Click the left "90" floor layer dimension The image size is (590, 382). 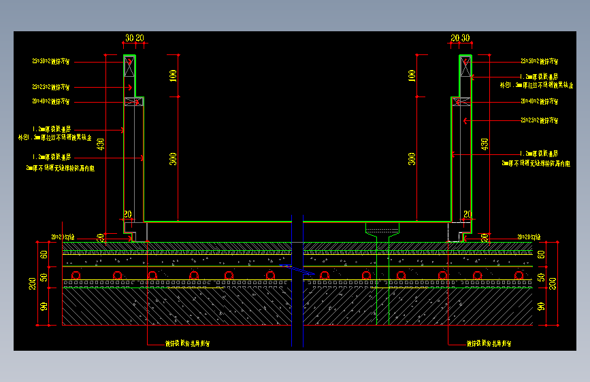(x=44, y=307)
